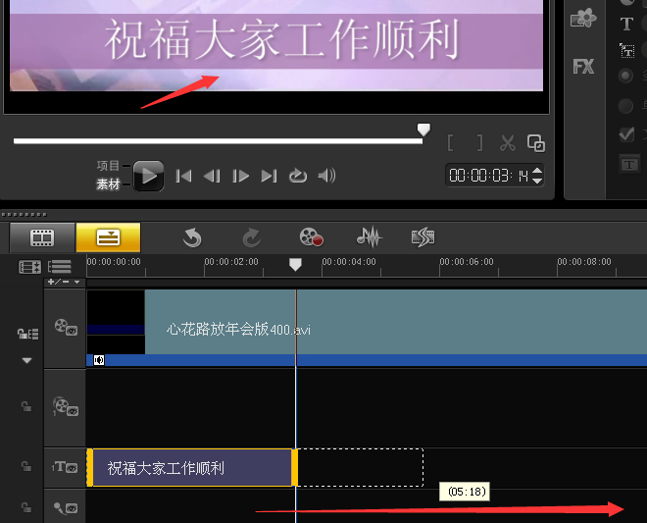
Task: Play the preview video
Action: [x=149, y=176]
